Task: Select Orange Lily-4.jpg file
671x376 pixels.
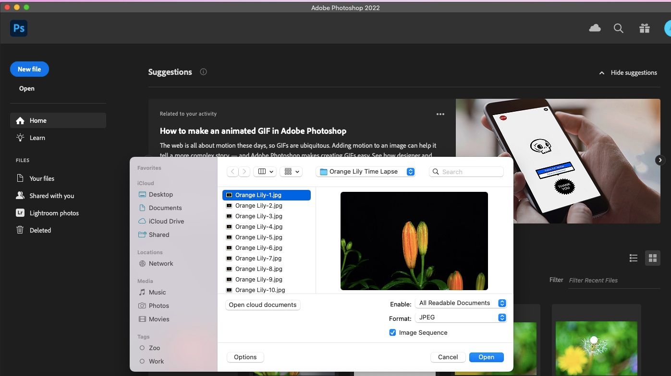Action: click(267, 227)
